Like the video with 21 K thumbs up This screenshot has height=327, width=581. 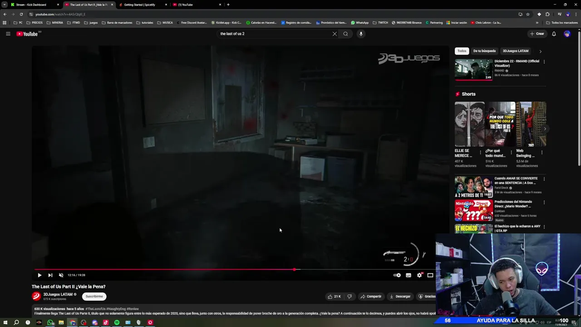pos(335,297)
